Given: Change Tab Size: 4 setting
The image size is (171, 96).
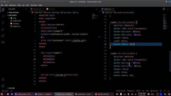Looking at the screenshot, I should tap(131, 91).
